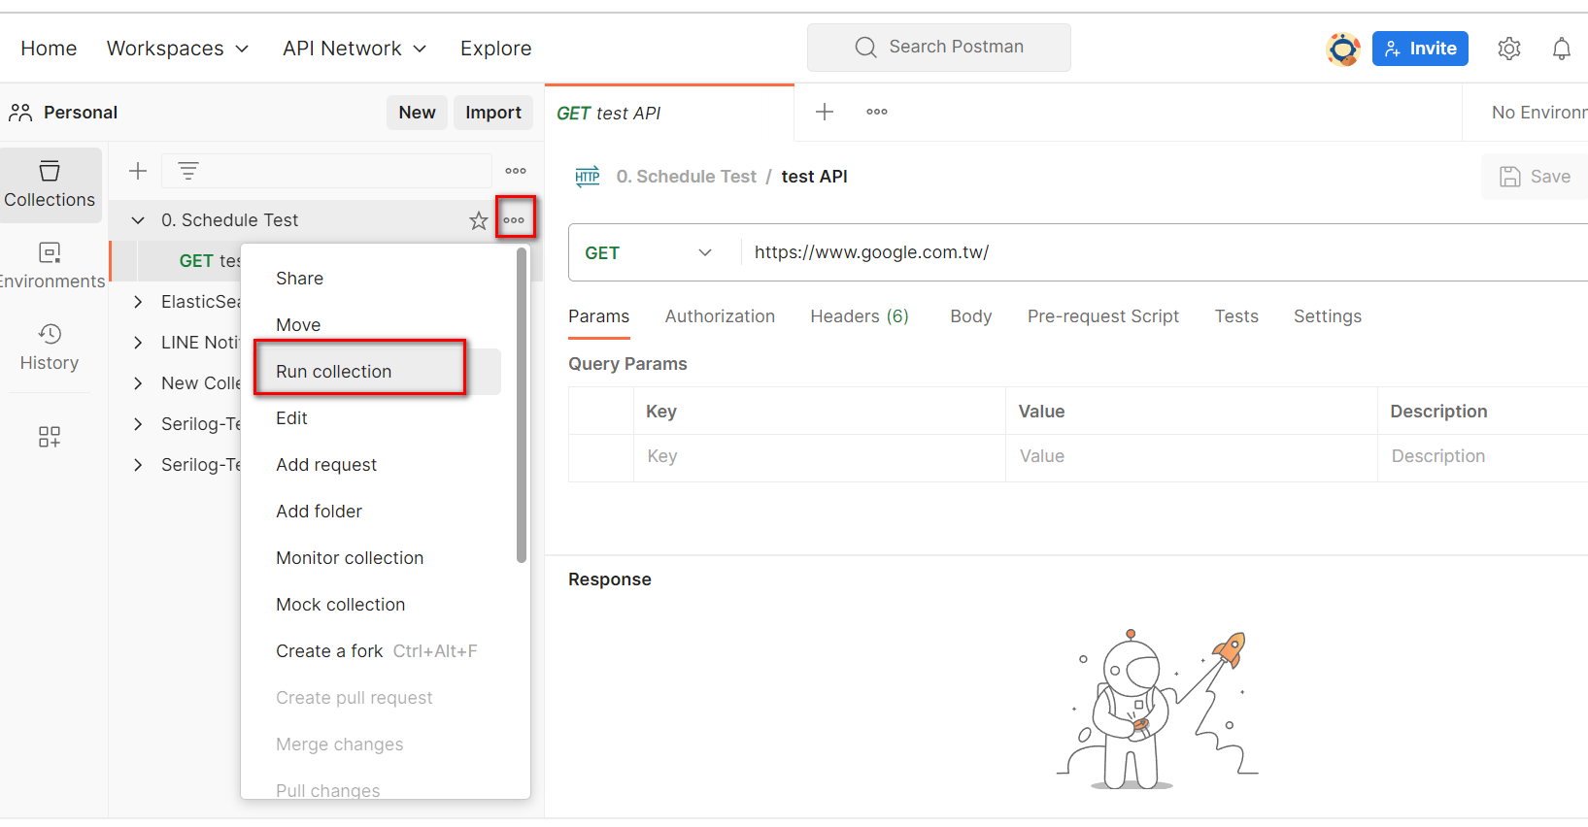Collapse the 0. Schedule Test collection
This screenshot has height=827, width=1588.
[138, 220]
